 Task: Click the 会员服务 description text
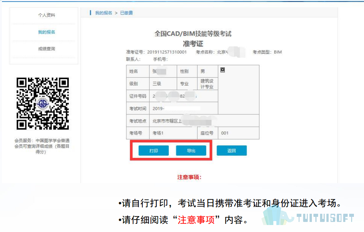click(42, 146)
